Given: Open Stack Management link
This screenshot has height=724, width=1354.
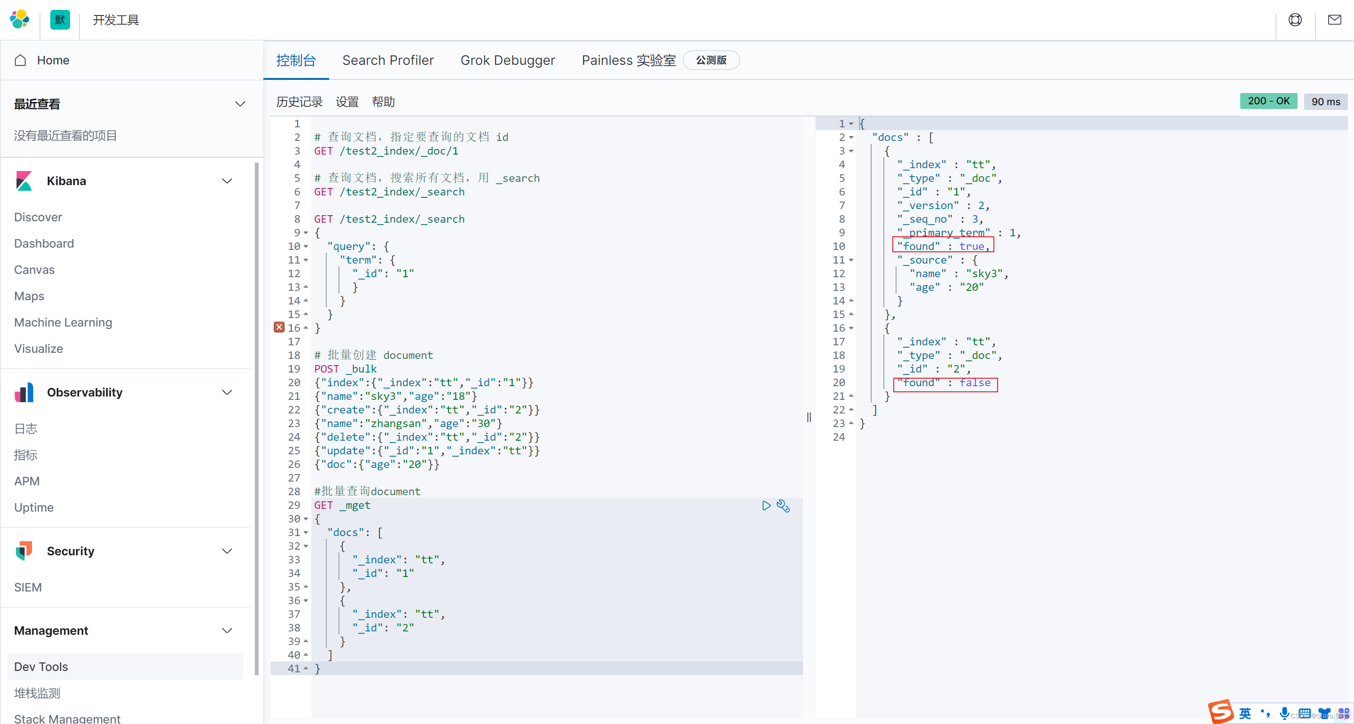Looking at the screenshot, I should pyautogui.click(x=67, y=718).
